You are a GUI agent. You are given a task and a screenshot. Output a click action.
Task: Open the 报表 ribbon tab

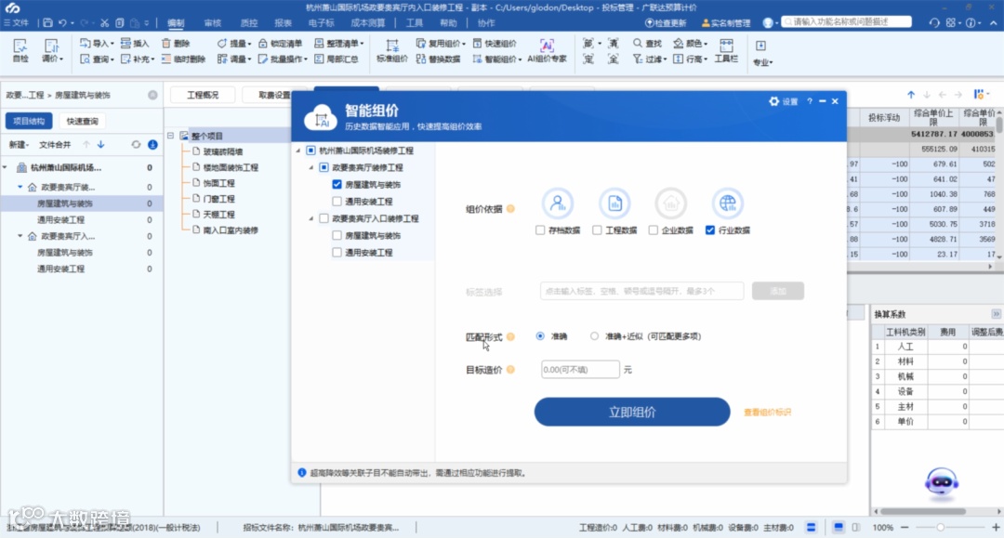[x=283, y=22]
